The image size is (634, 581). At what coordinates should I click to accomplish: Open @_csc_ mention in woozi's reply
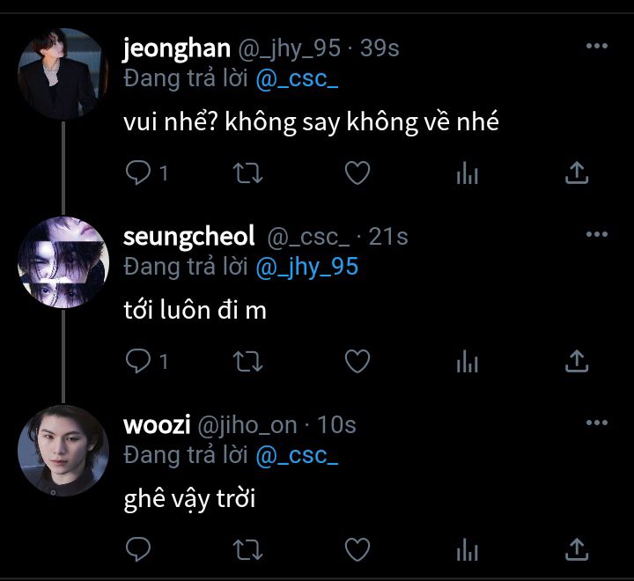(297, 456)
